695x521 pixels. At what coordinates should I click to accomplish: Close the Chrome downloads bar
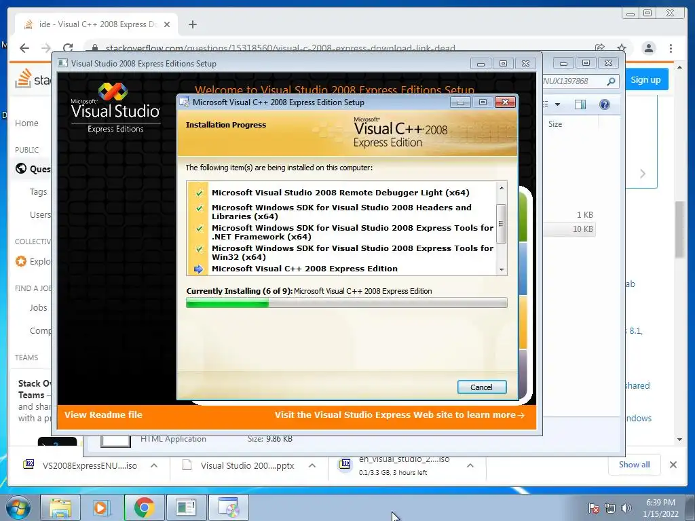[673, 465]
